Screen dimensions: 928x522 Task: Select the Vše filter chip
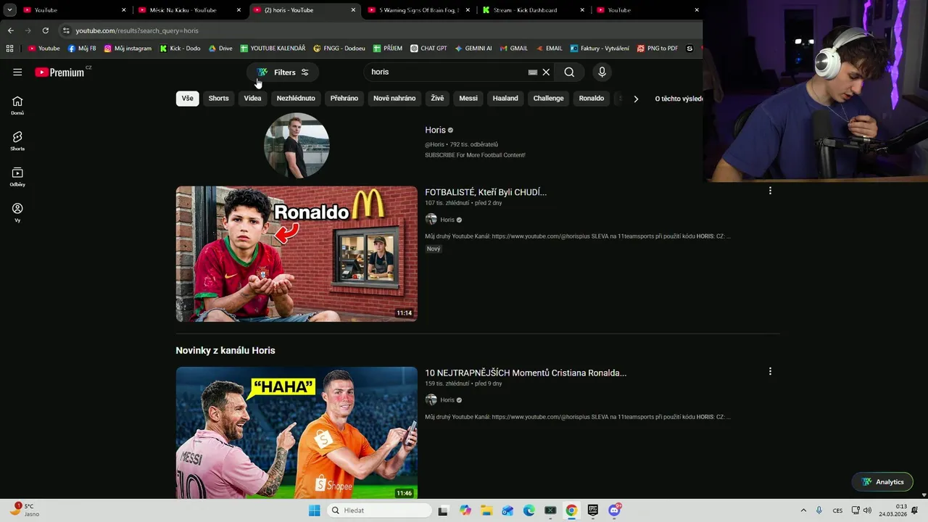pos(188,99)
